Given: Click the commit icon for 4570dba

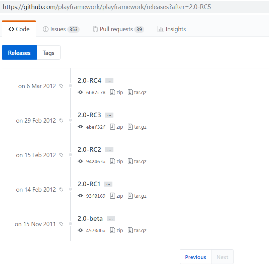Looking at the screenshot, I should click(80, 230).
